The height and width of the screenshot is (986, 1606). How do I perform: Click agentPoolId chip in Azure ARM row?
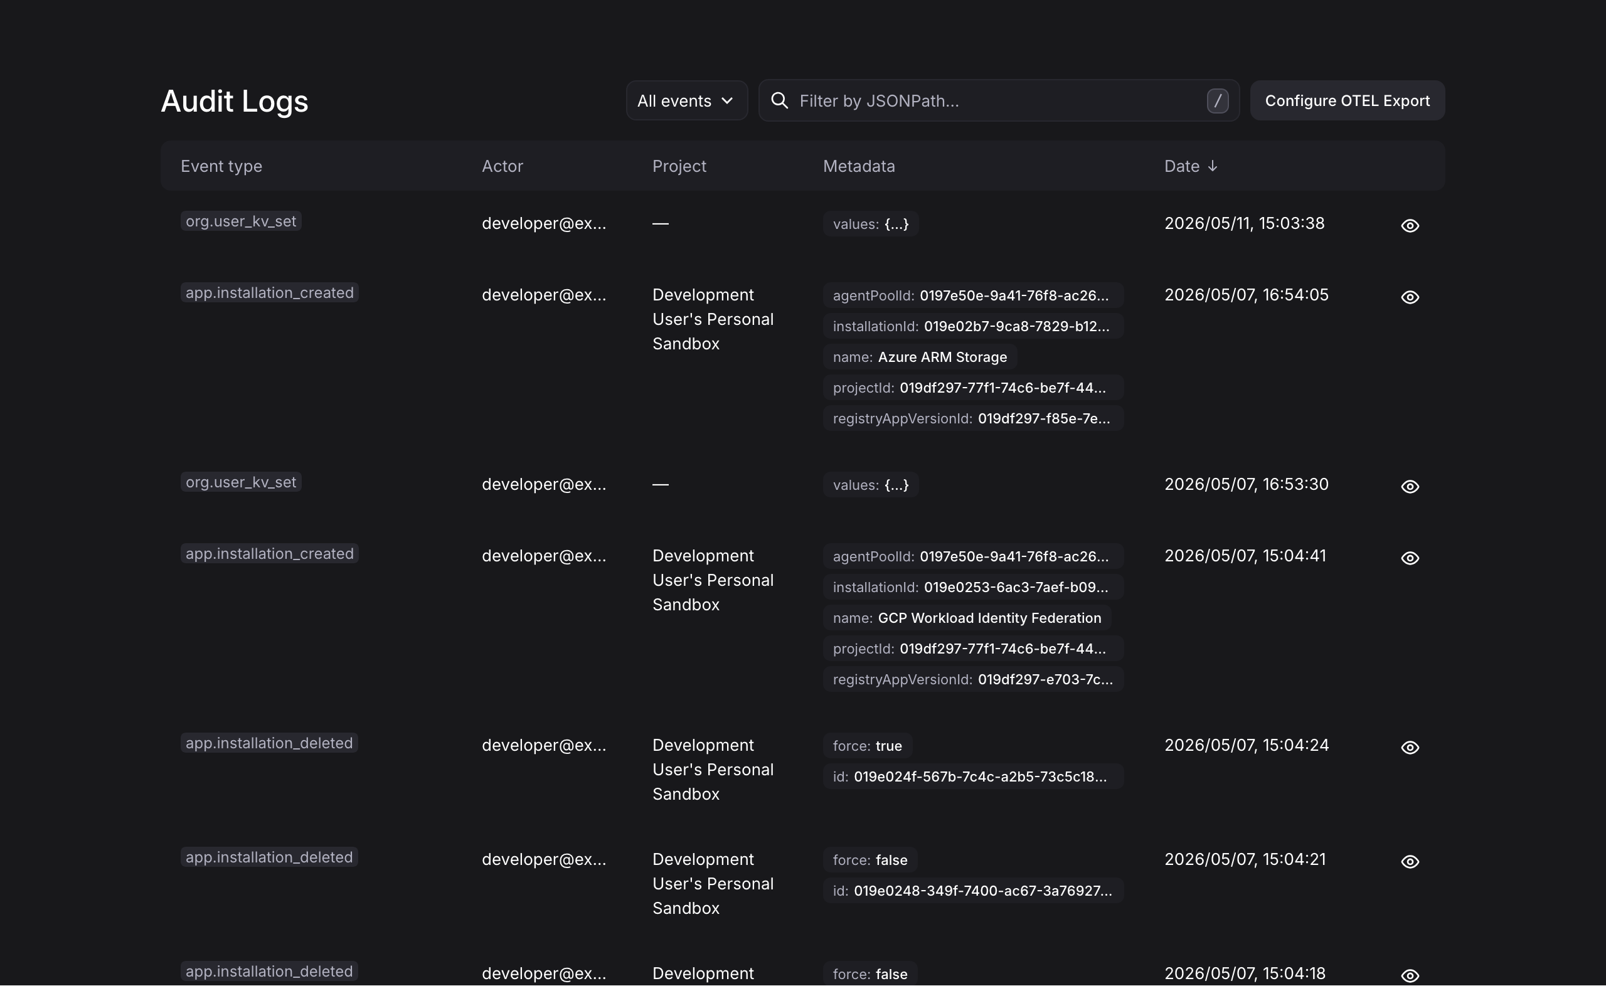[x=973, y=295]
